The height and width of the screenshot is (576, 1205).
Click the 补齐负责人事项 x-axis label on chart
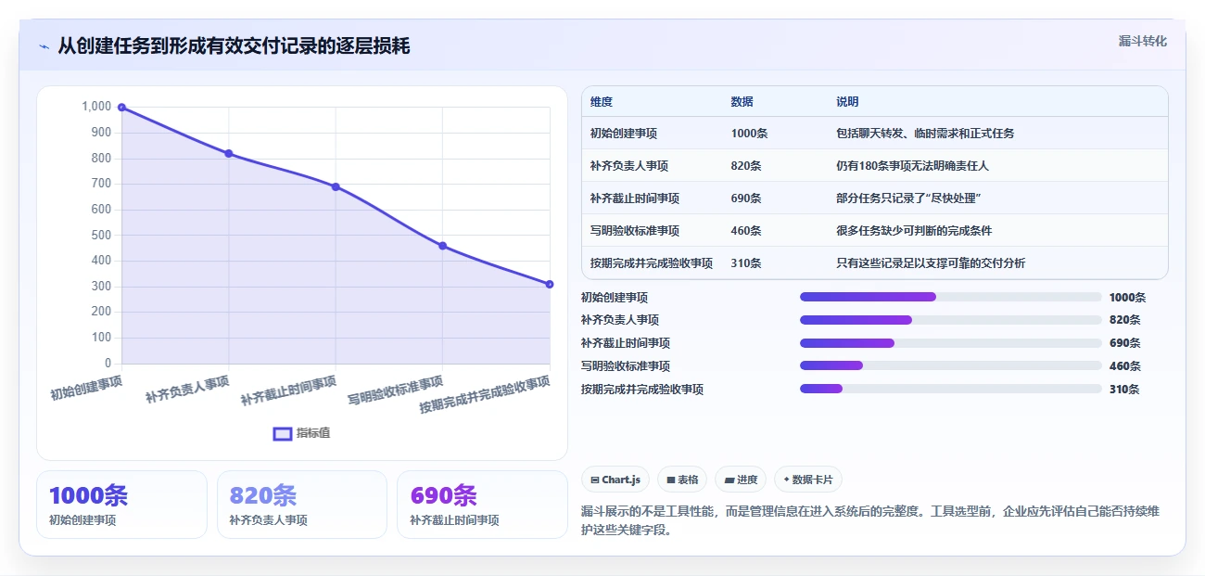(x=187, y=390)
